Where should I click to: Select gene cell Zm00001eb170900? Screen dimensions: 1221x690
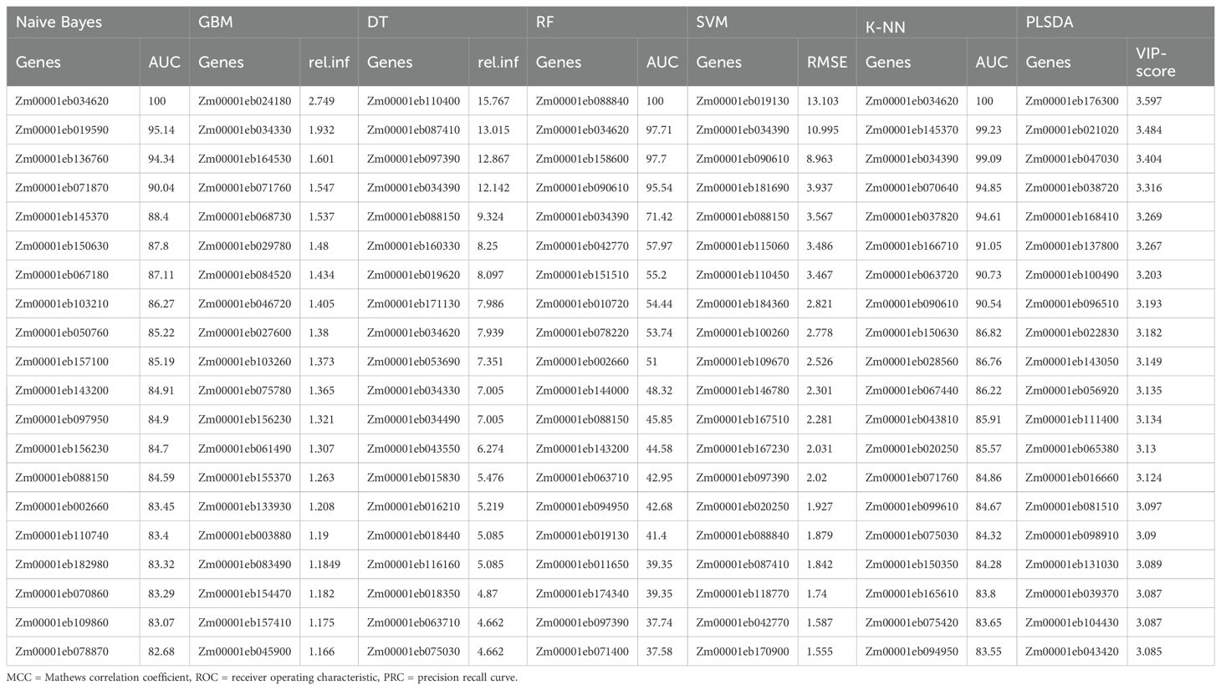click(x=743, y=652)
